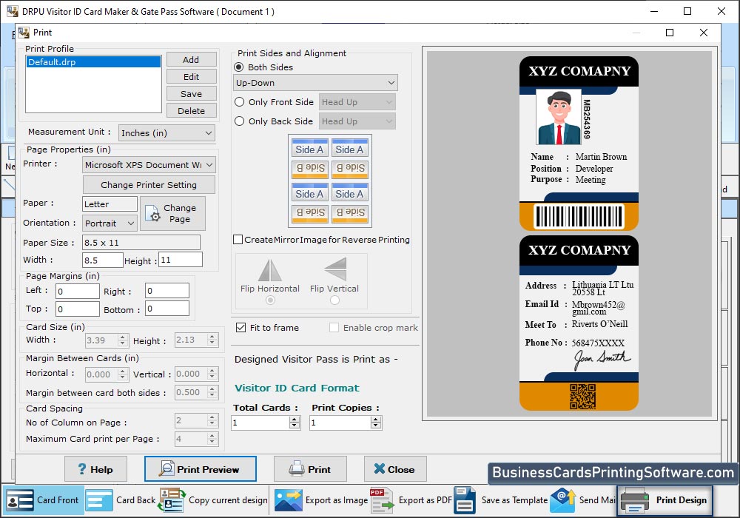Select the Flip Vertical radio button
740x518 pixels.
coord(334,300)
